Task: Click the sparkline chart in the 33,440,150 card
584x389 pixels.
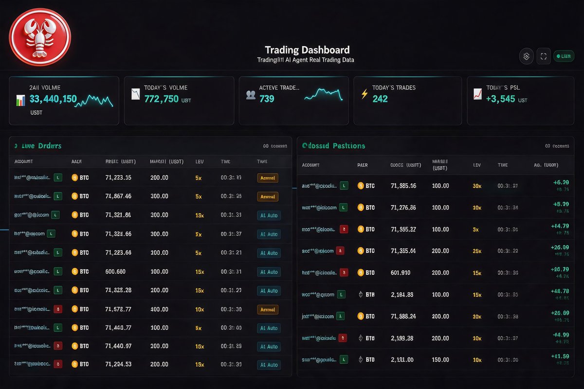Action: pos(94,101)
